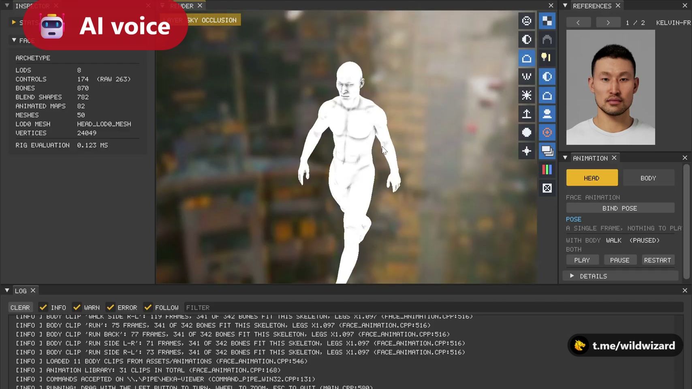Image resolution: width=692 pixels, height=389 pixels.
Task: Clear the log with CLEAR button
Action: click(x=20, y=307)
